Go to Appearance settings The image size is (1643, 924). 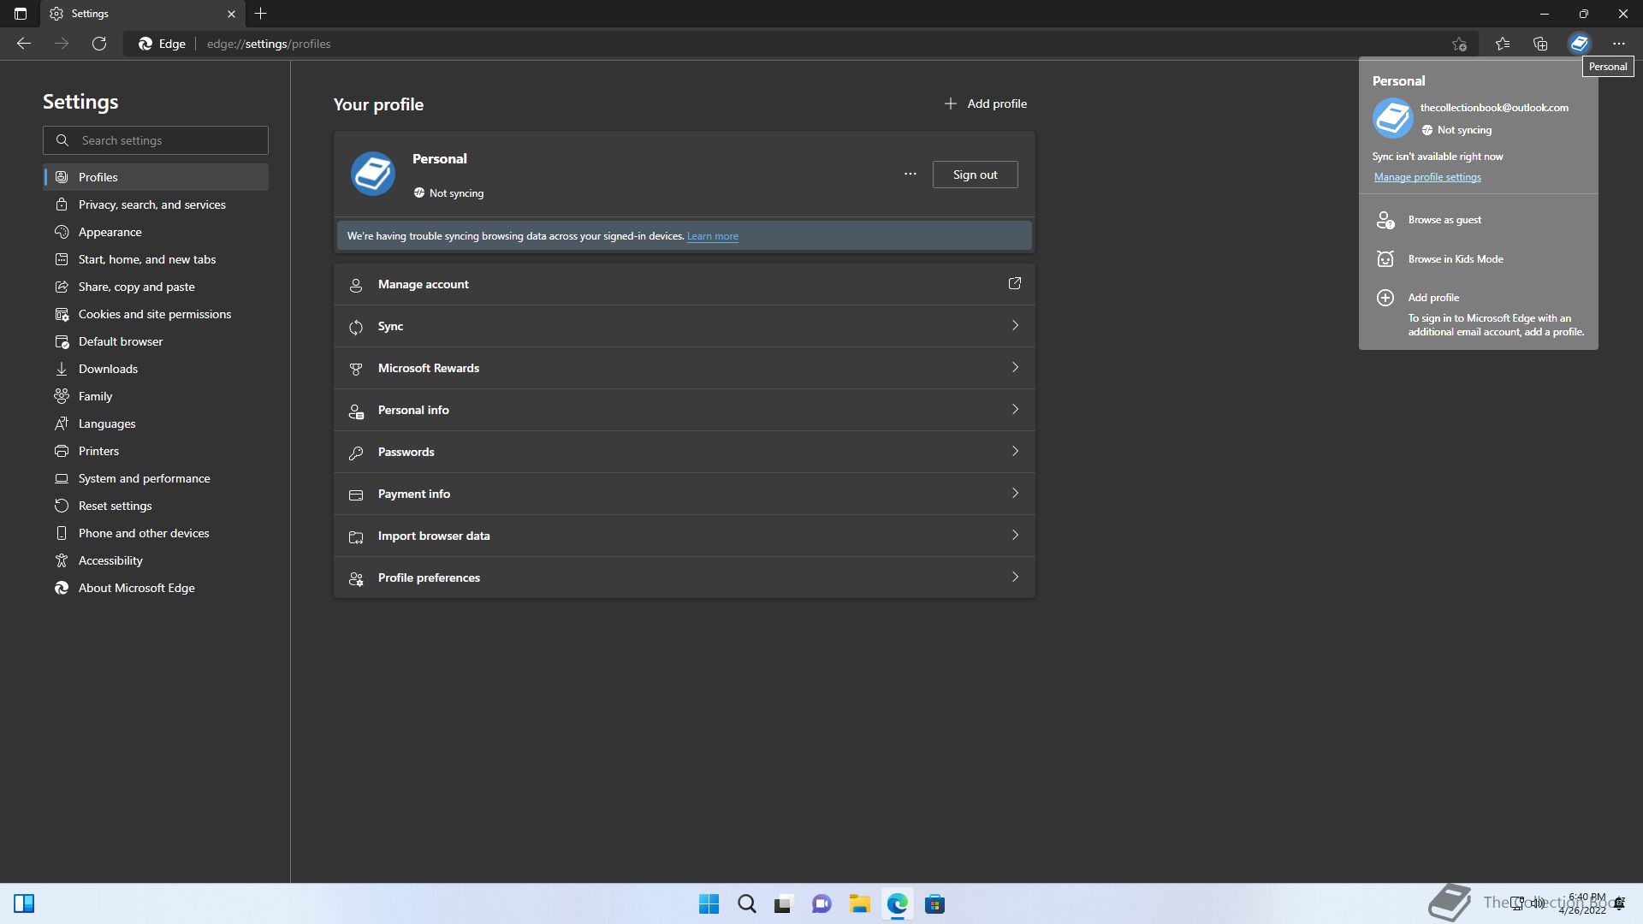[156, 232]
